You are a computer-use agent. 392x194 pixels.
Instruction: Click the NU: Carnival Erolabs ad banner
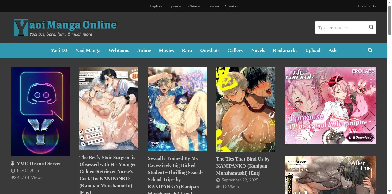point(330,106)
